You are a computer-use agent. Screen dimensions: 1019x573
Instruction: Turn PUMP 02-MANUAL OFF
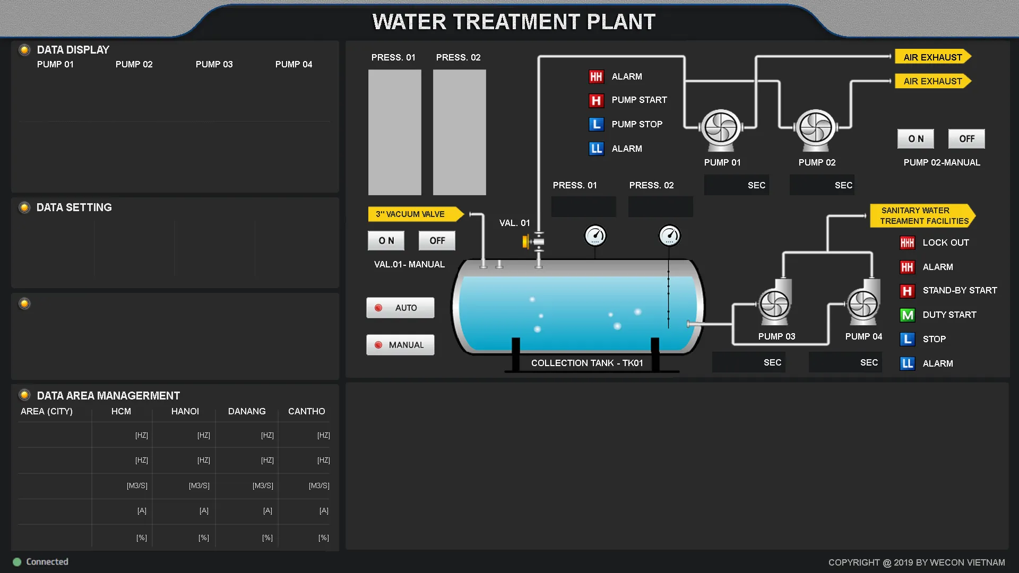tap(966, 139)
